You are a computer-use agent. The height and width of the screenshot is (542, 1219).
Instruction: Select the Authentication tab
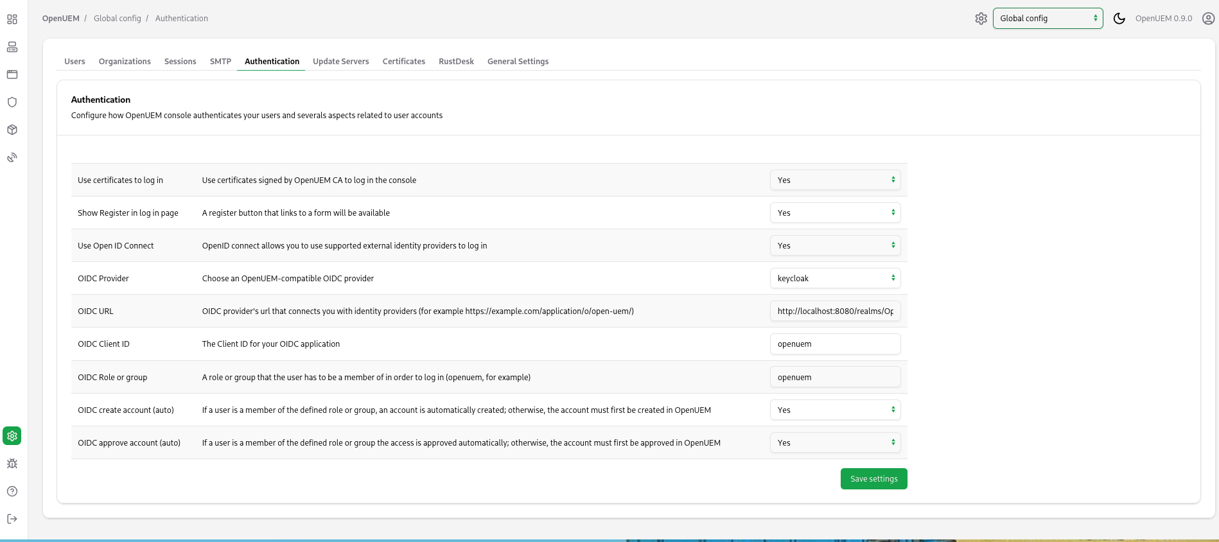click(272, 62)
